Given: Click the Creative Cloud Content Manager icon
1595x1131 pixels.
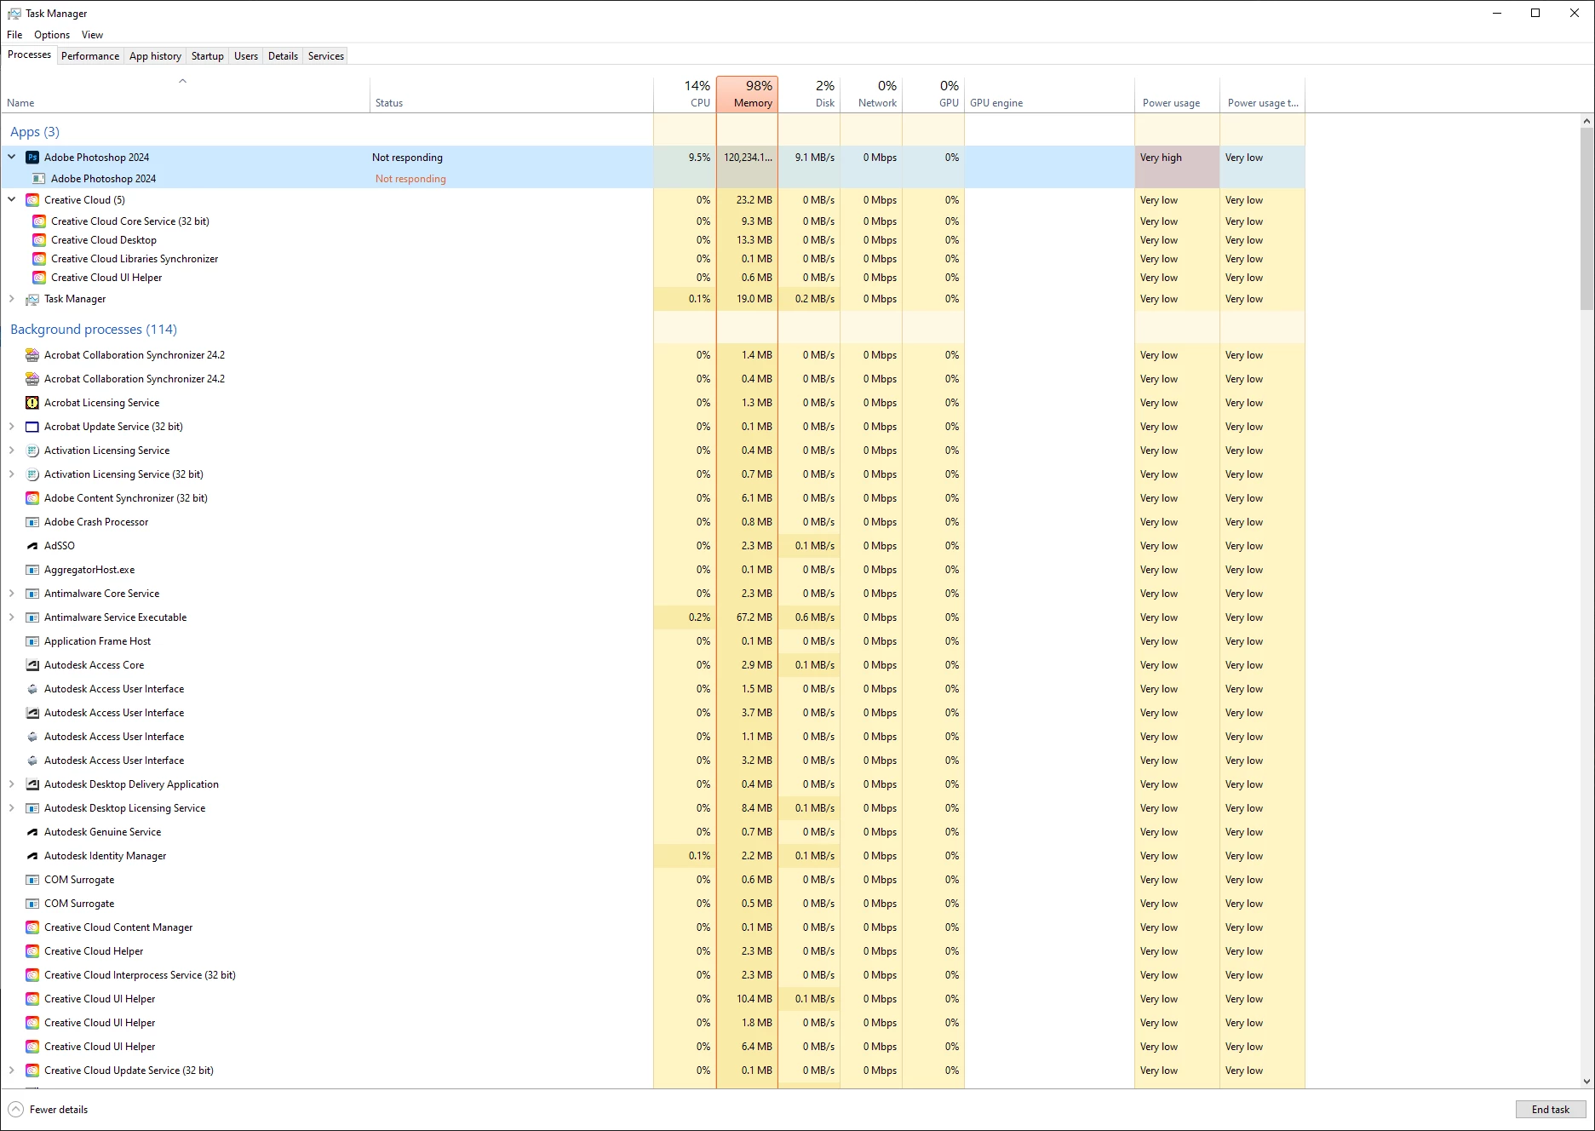Looking at the screenshot, I should [x=32, y=927].
